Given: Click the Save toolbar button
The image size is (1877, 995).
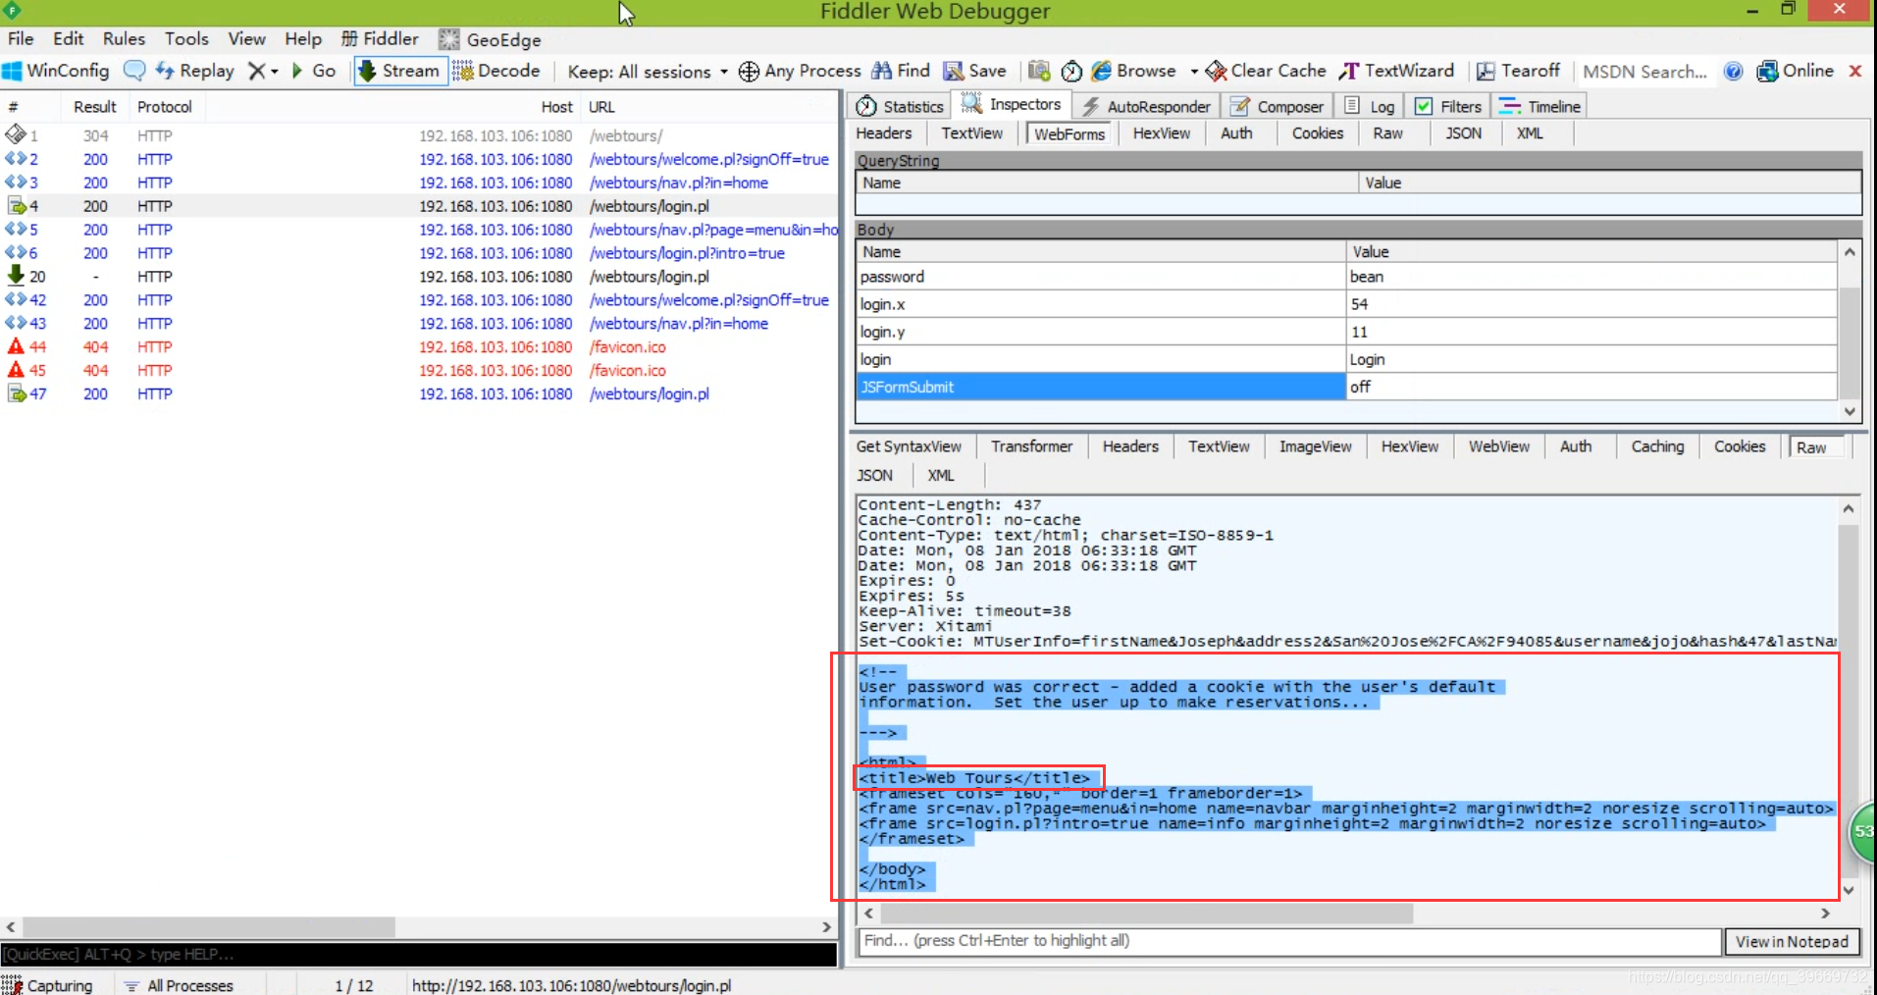Looking at the screenshot, I should click(975, 71).
